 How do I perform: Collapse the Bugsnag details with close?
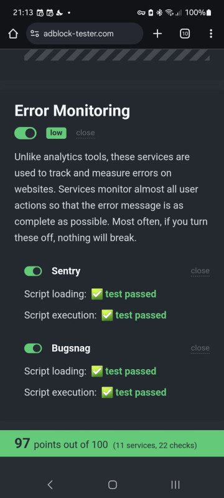click(x=200, y=348)
